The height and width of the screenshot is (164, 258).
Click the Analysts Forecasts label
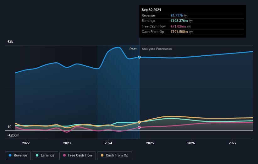[156, 49]
